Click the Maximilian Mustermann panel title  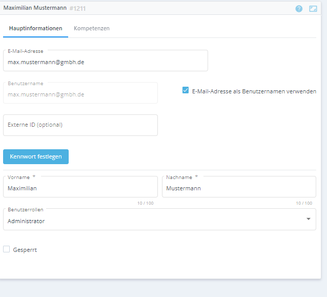[x=34, y=8]
